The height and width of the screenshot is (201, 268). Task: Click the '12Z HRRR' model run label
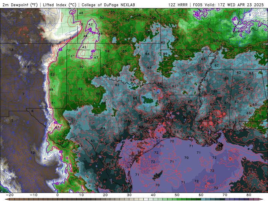(x=178, y=5)
